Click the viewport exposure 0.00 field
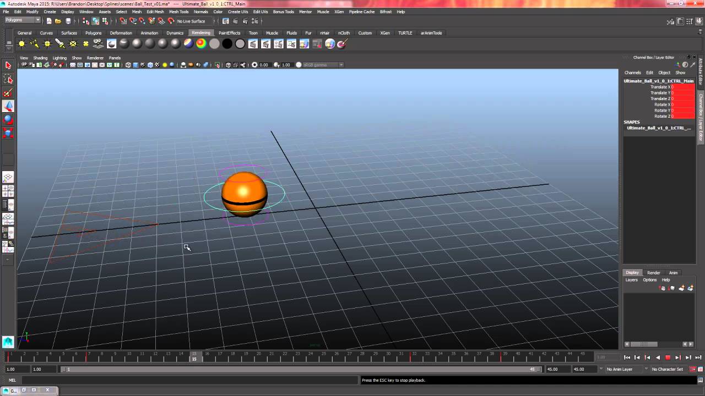The image size is (705, 396). pos(264,65)
